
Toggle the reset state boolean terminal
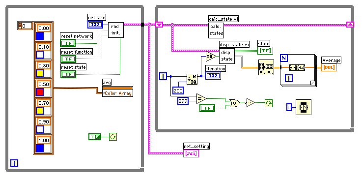pyautogui.click(x=68, y=74)
